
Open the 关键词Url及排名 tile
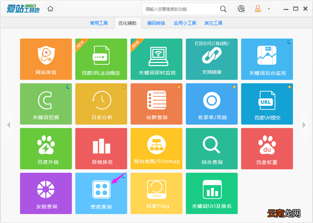212,193
